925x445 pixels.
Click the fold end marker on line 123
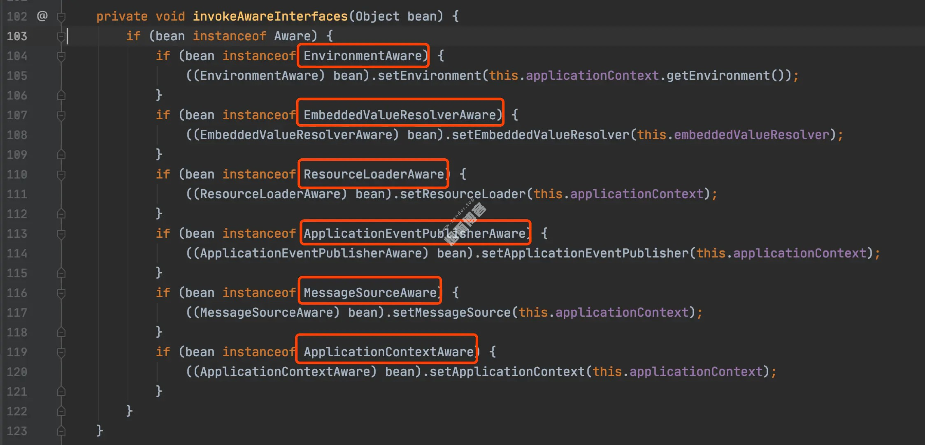61,431
